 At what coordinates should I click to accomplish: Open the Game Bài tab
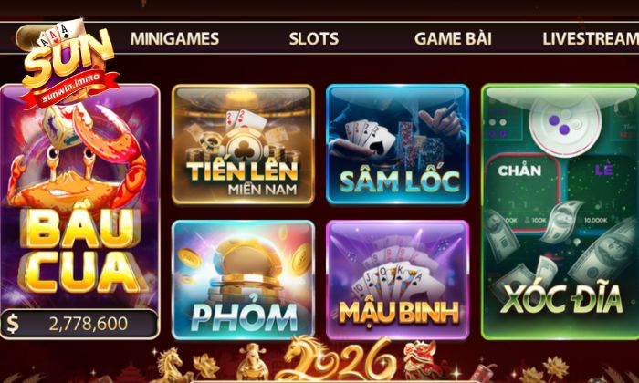(x=453, y=38)
